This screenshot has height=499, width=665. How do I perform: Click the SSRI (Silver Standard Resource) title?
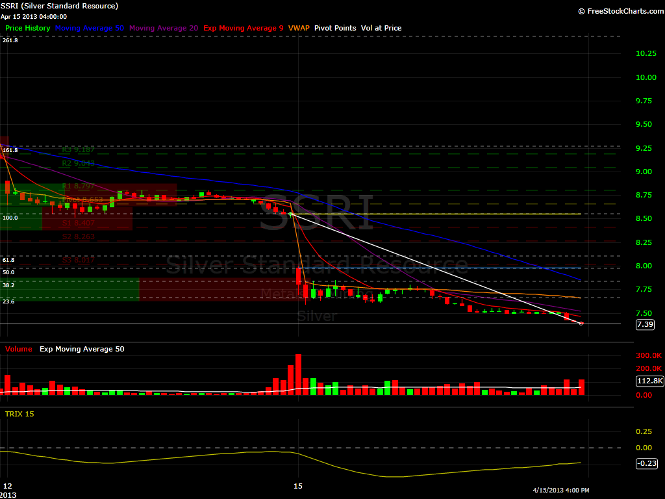(x=59, y=6)
